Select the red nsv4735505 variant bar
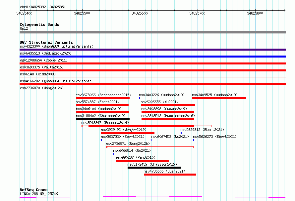 click(170, 175)
